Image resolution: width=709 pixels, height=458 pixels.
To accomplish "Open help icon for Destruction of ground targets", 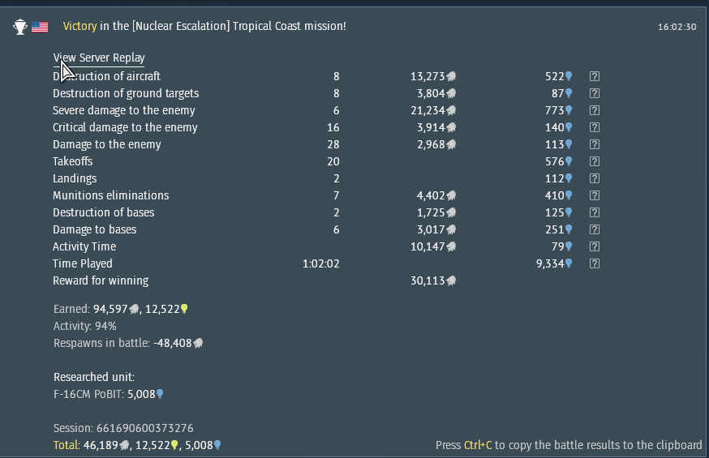I will 595,93.
